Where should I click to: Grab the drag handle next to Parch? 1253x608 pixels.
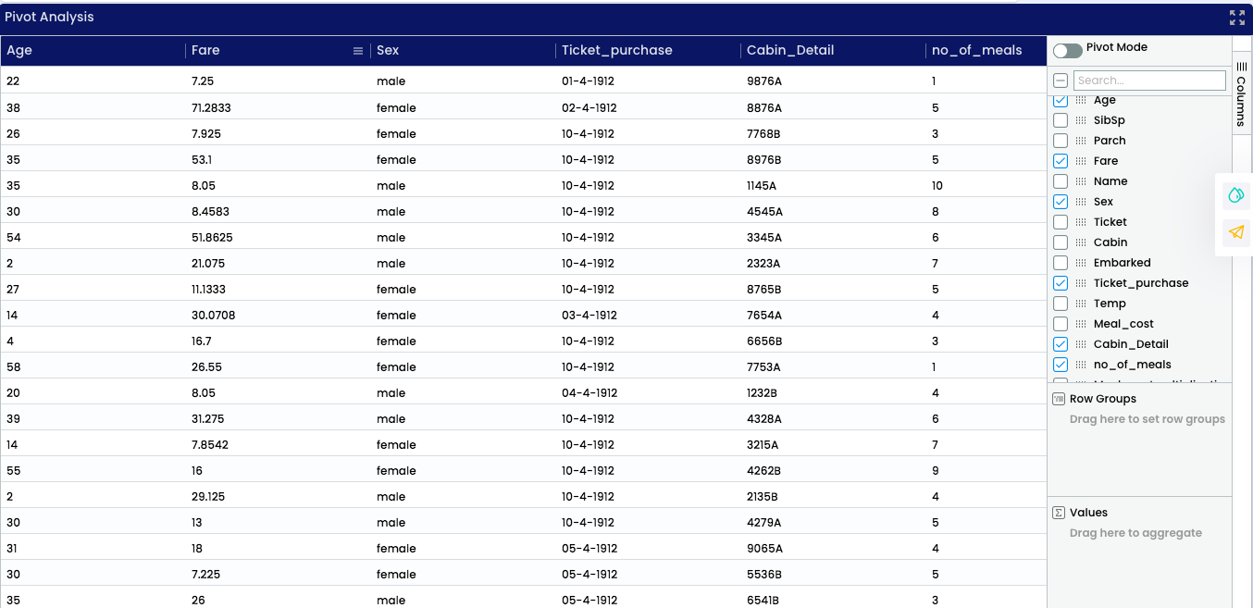tap(1081, 141)
